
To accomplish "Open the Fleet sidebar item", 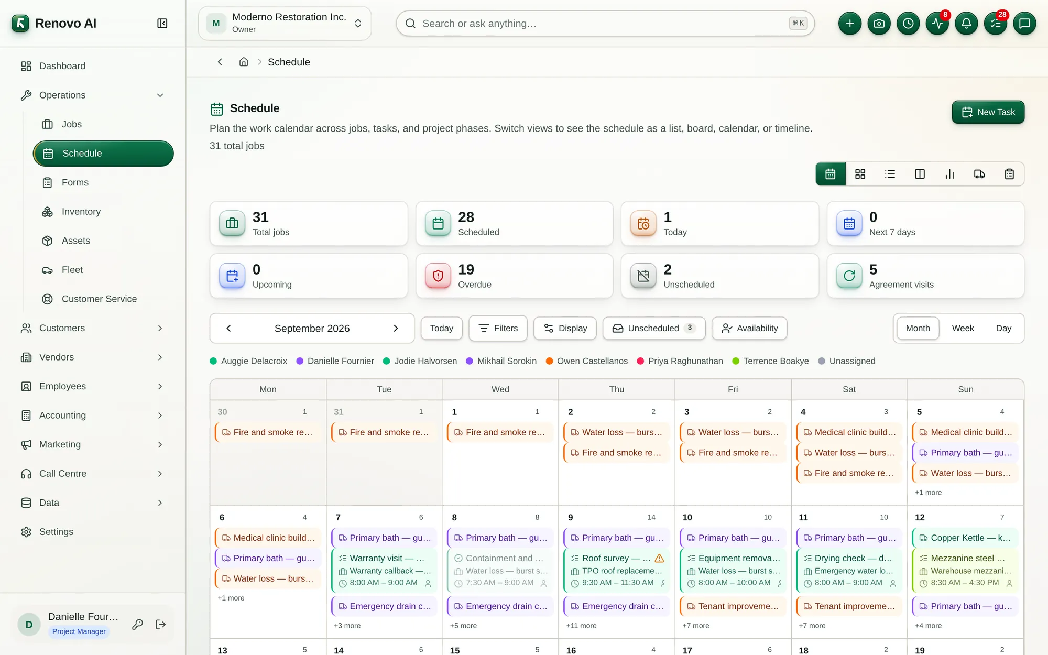I will (103, 269).
